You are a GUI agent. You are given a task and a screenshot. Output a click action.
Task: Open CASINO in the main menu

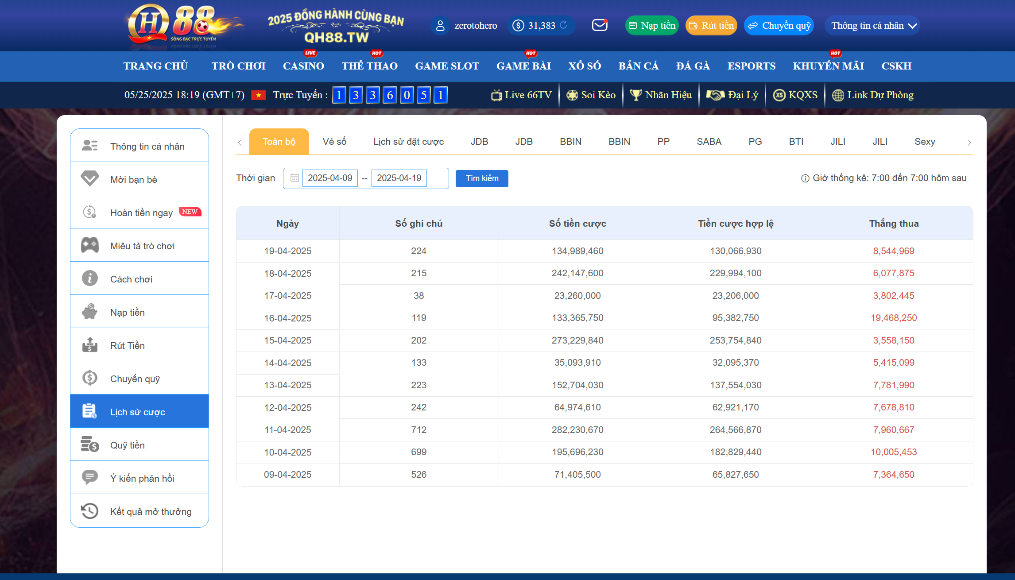point(303,66)
